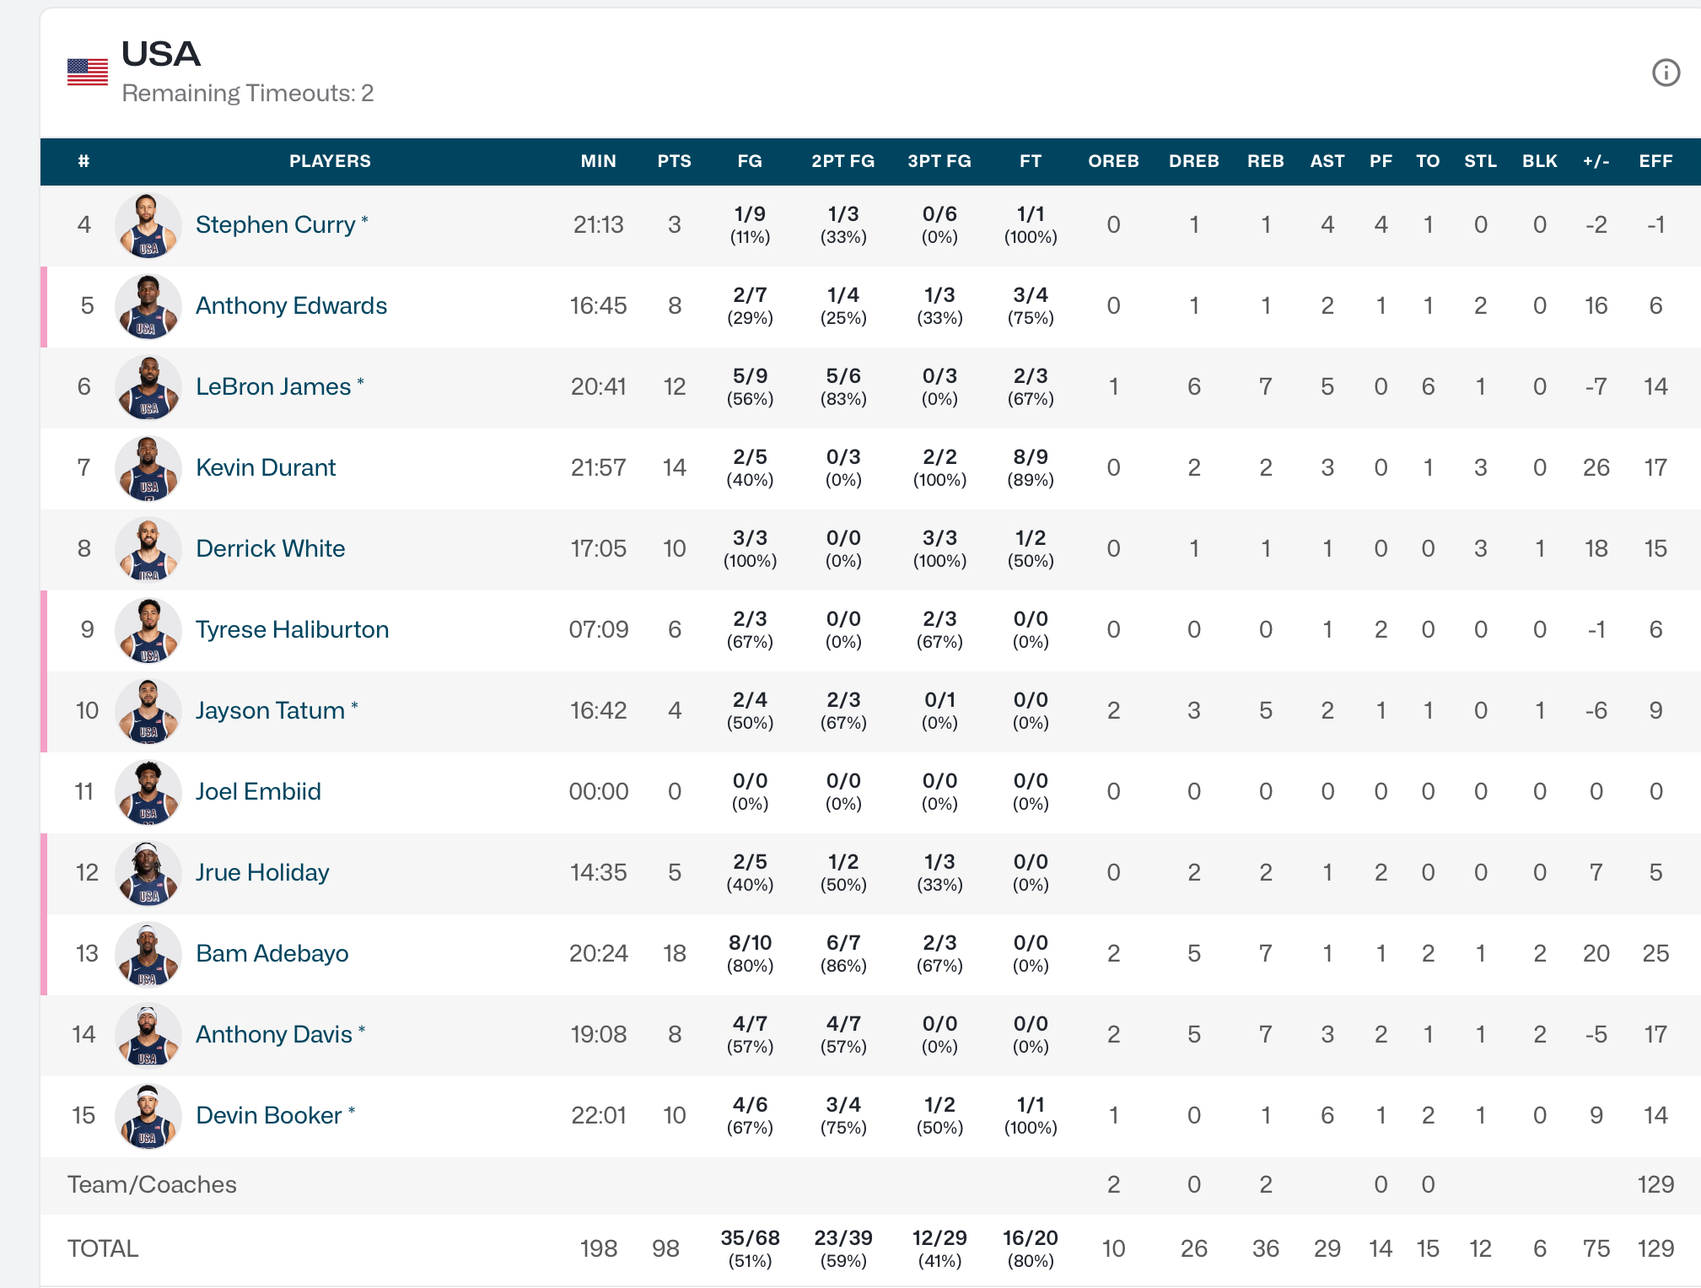Open LeBron James' player page
The height and width of the screenshot is (1288, 1701).
click(x=273, y=386)
